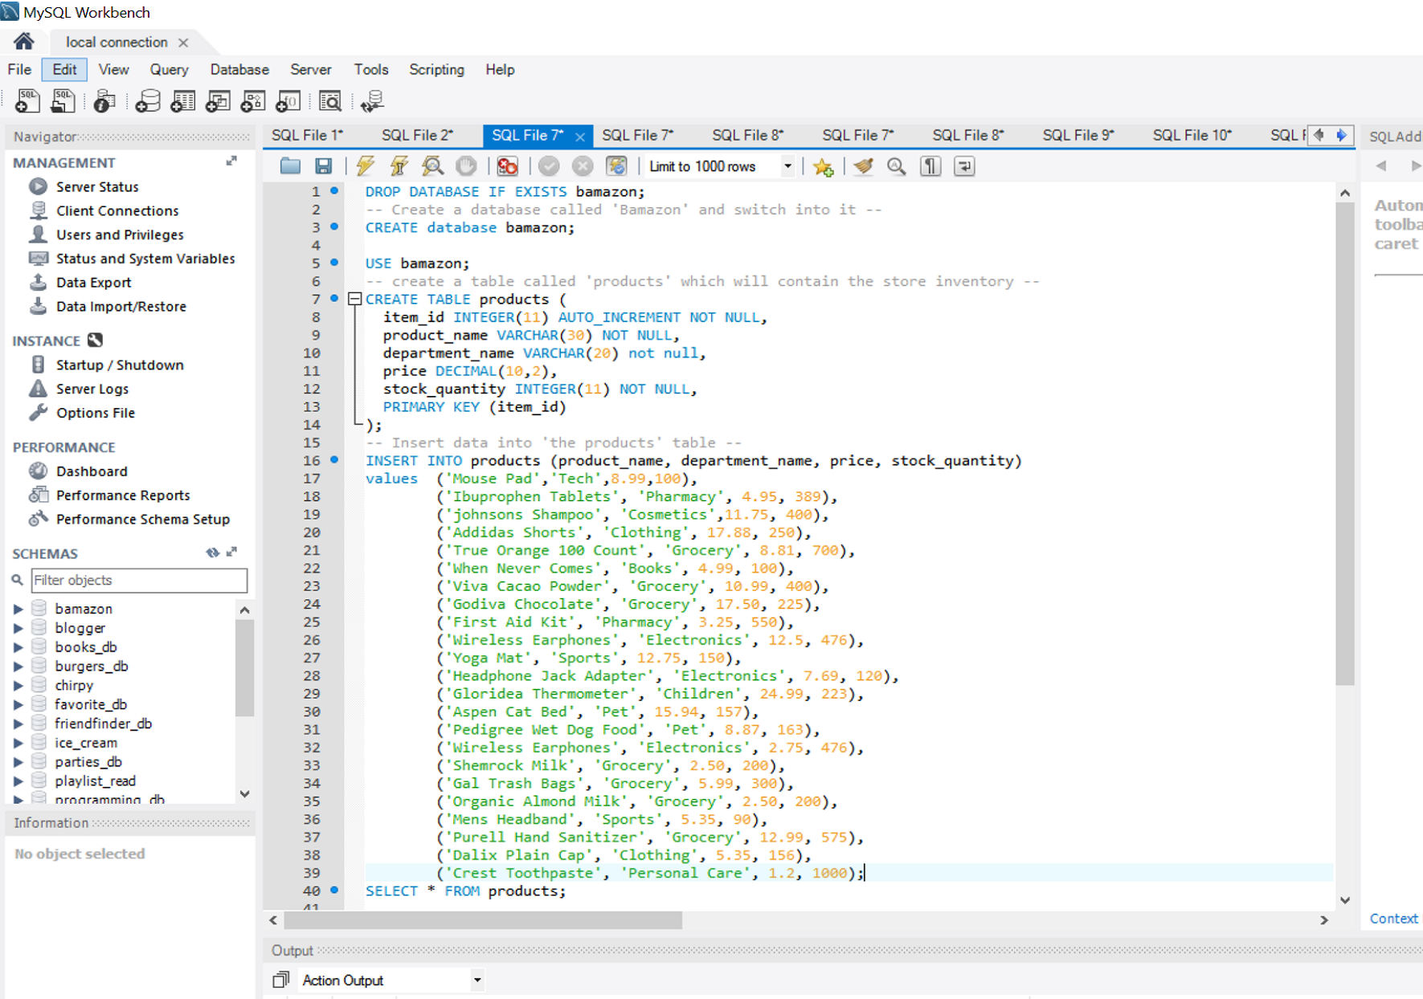Click the editor horizontal scrollbar thumb
1423x999 pixels.
coord(483,919)
